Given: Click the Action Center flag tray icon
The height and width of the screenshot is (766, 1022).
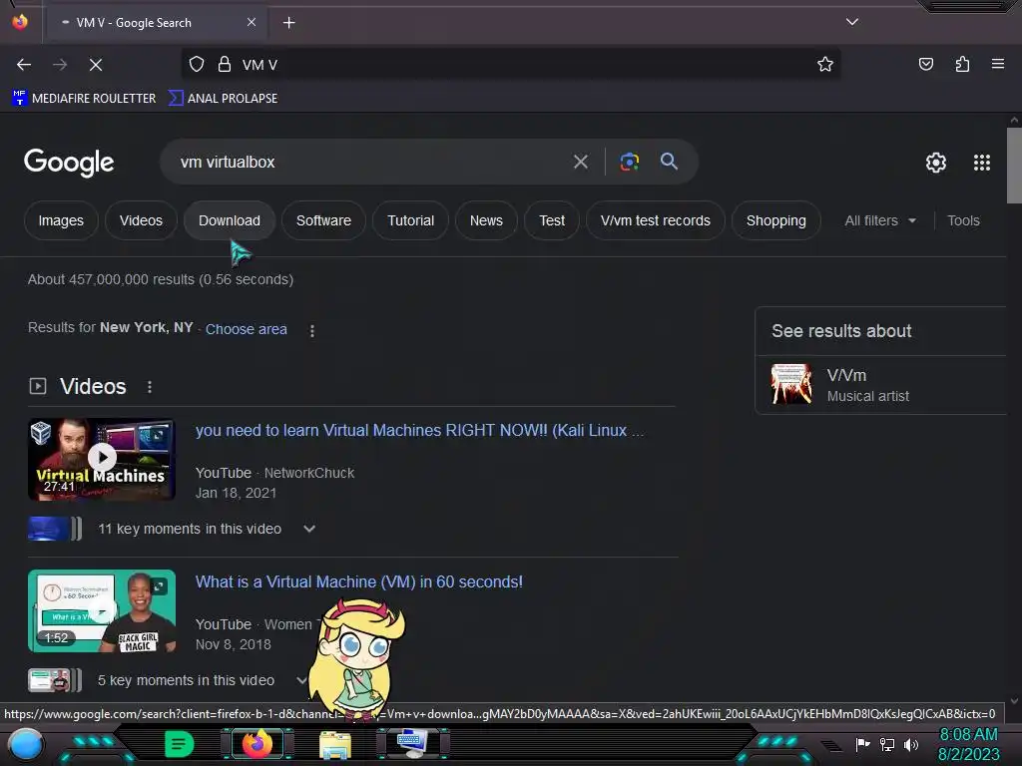Looking at the screenshot, I should coord(862,744).
